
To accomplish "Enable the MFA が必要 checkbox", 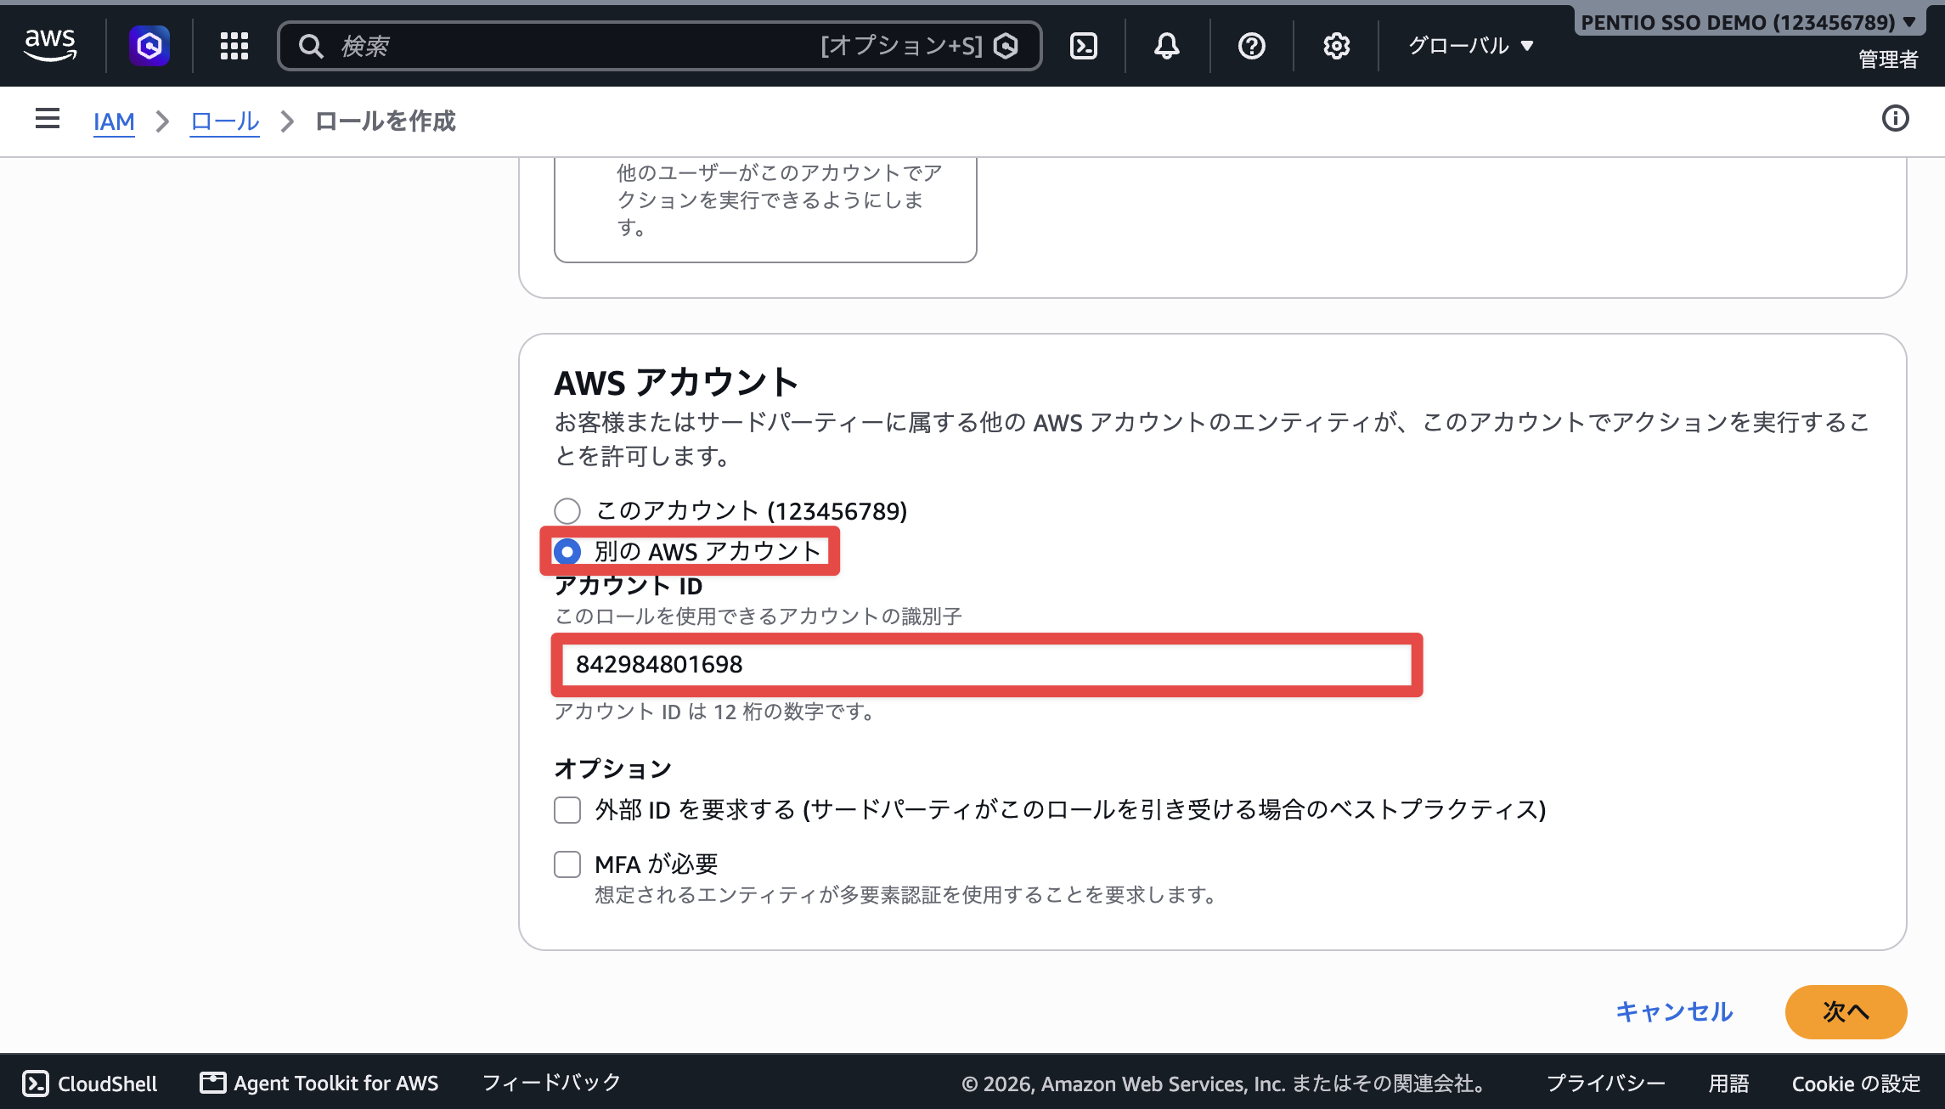I will 567,864.
